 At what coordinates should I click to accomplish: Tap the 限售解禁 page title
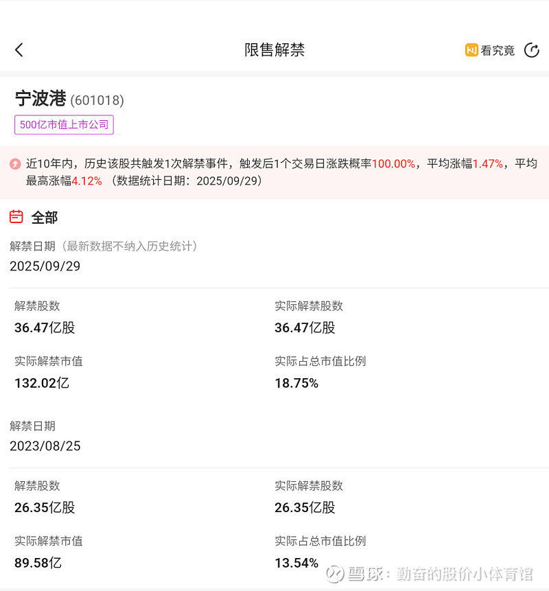274,49
